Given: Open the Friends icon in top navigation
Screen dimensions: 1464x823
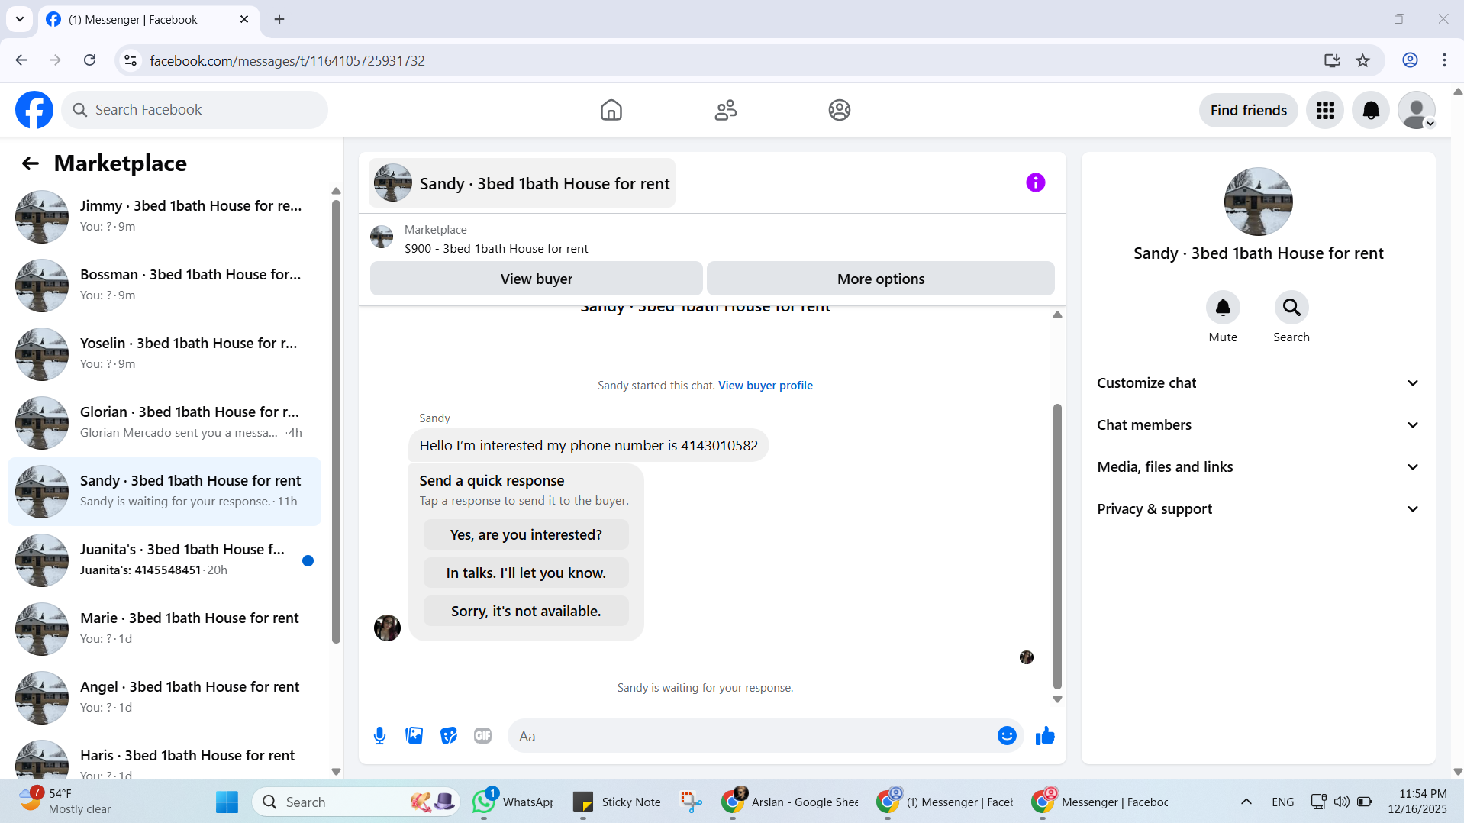Looking at the screenshot, I should pyautogui.click(x=725, y=110).
